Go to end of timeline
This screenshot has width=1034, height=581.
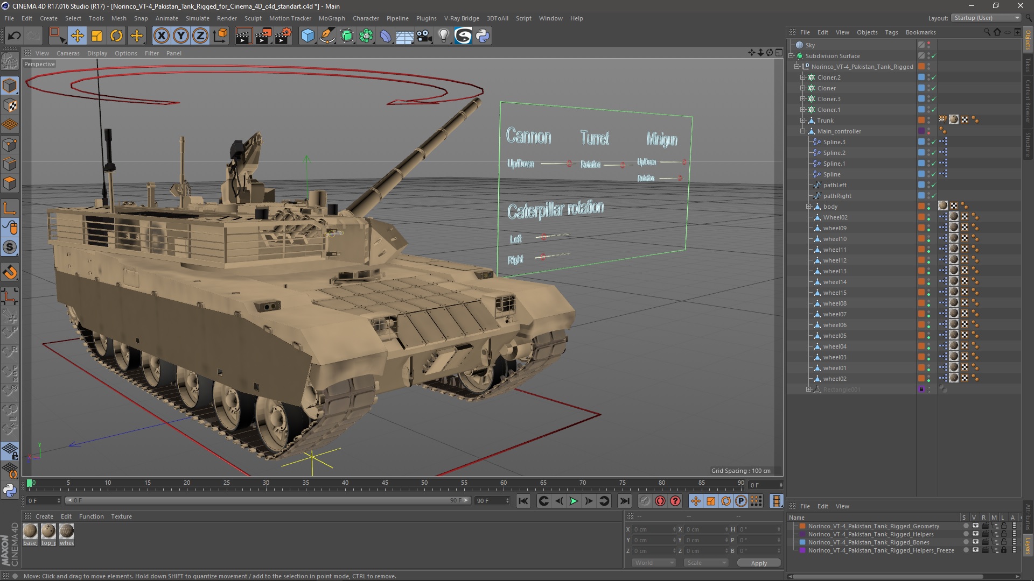tap(624, 501)
